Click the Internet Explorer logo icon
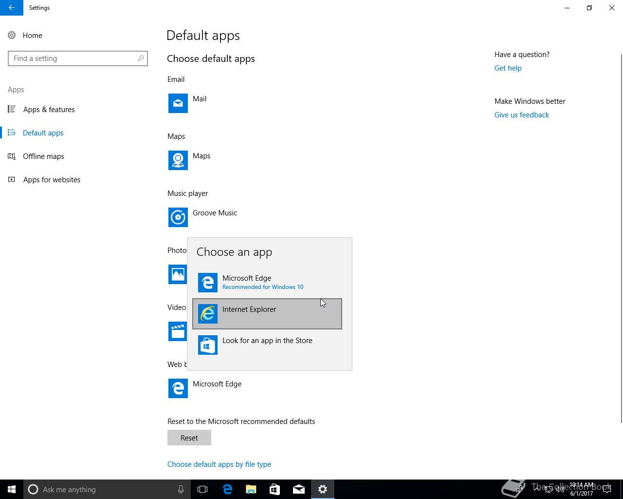 click(208, 314)
